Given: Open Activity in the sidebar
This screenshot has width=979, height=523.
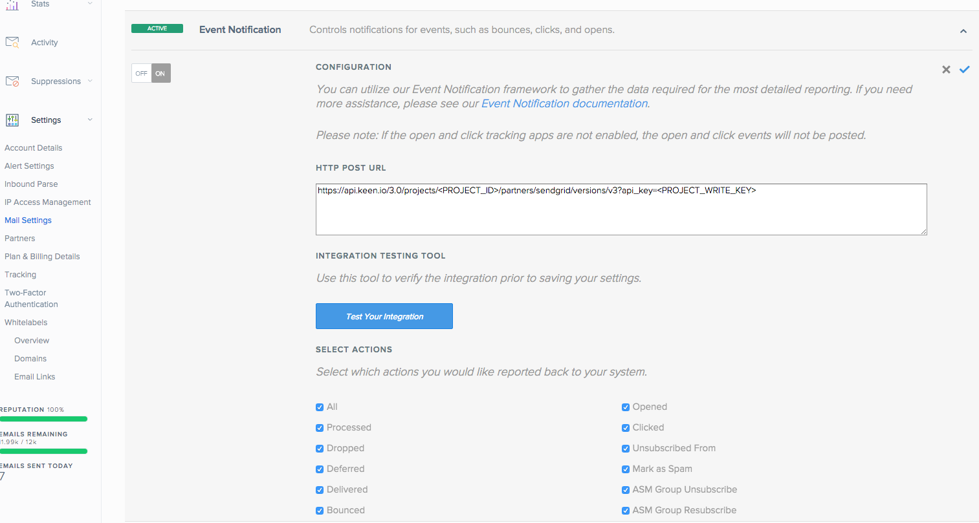Looking at the screenshot, I should [45, 43].
